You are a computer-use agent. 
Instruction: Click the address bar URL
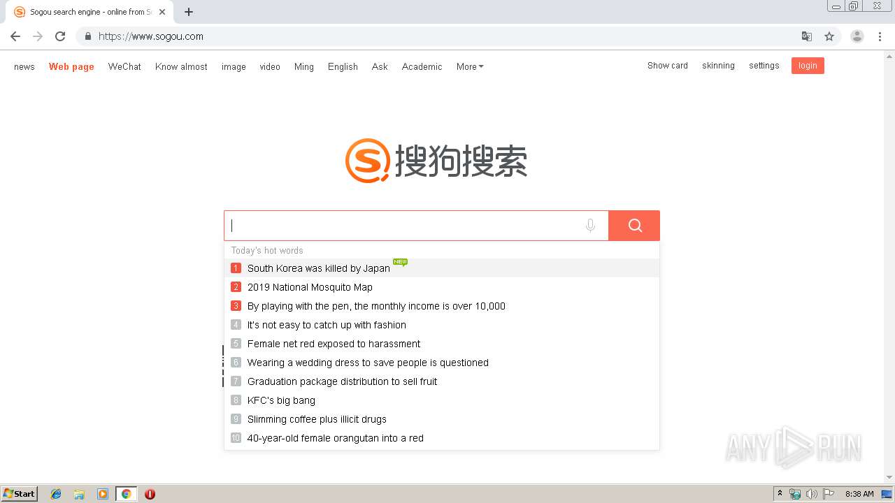[x=151, y=36]
